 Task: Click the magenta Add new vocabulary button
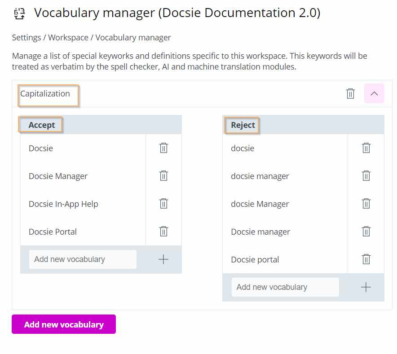tap(64, 324)
